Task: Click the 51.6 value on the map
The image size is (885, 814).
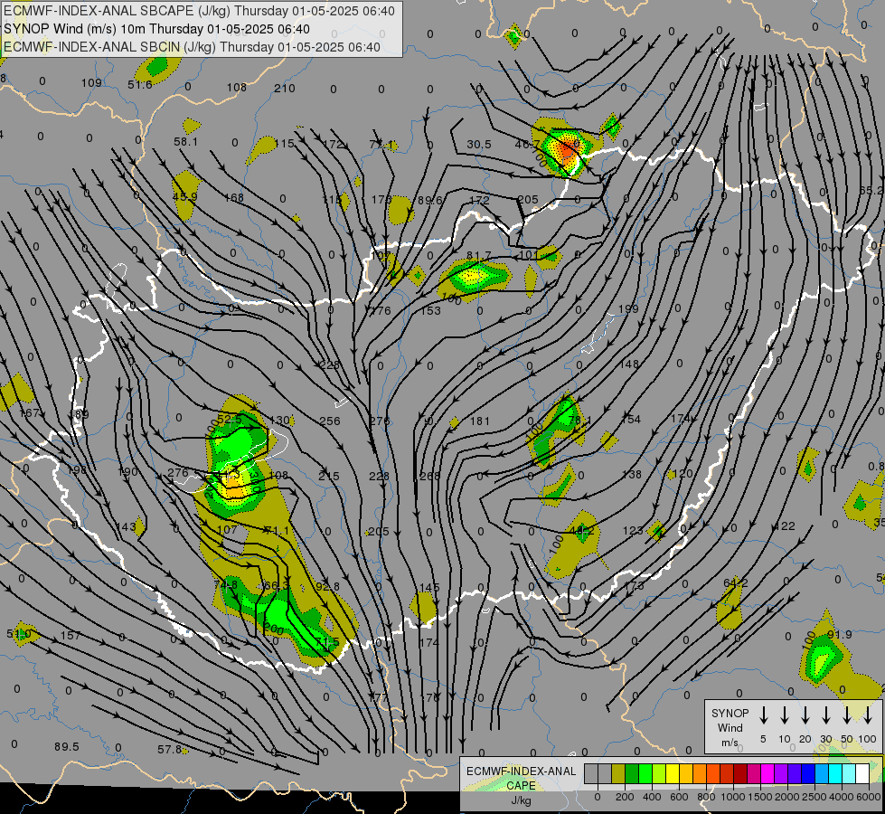Action: point(139,85)
